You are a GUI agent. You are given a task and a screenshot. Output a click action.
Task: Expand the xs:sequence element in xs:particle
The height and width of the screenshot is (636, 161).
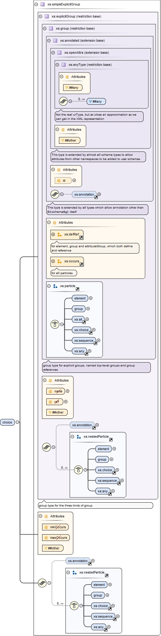[x=99, y=340]
